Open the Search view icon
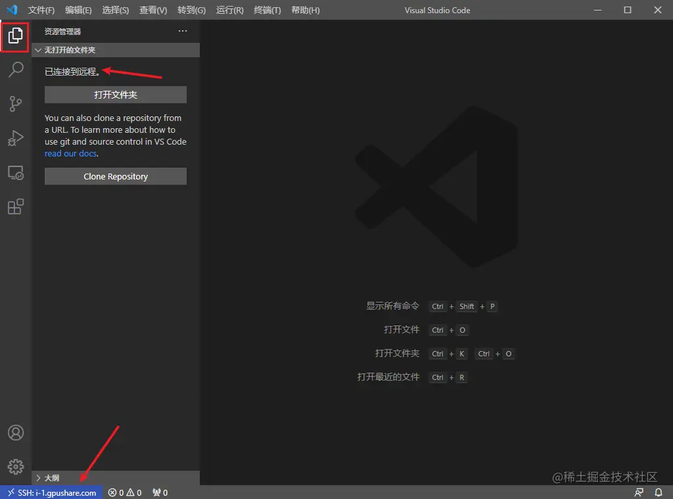673x499 pixels. click(16, 69)
